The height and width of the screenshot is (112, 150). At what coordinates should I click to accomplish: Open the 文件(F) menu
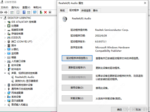[x=4, y=8]
